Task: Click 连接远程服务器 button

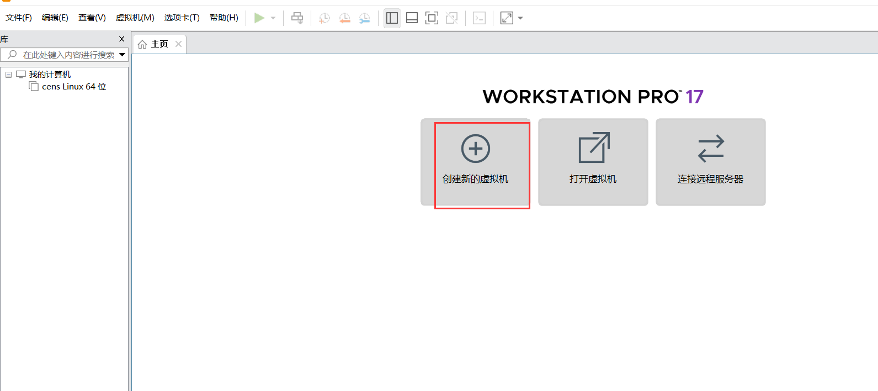Action: click(x=711, y=162)
